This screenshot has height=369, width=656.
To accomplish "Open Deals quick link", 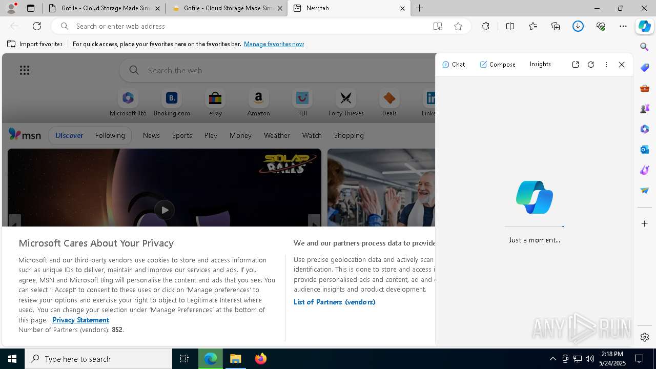I will click(x=389, y=103).
